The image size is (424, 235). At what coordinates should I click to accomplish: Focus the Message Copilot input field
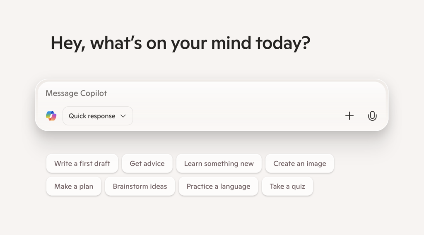coord(207,94)
